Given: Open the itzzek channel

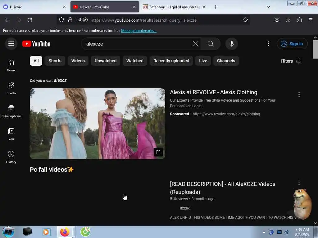Looking at the screenshot, I should [x=185, y=208].
